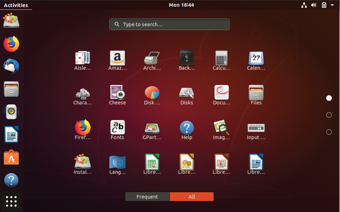This screenshot has width=340, height=212.
Task: Open the Backups safe icon
Action: (x=186, y=58)
